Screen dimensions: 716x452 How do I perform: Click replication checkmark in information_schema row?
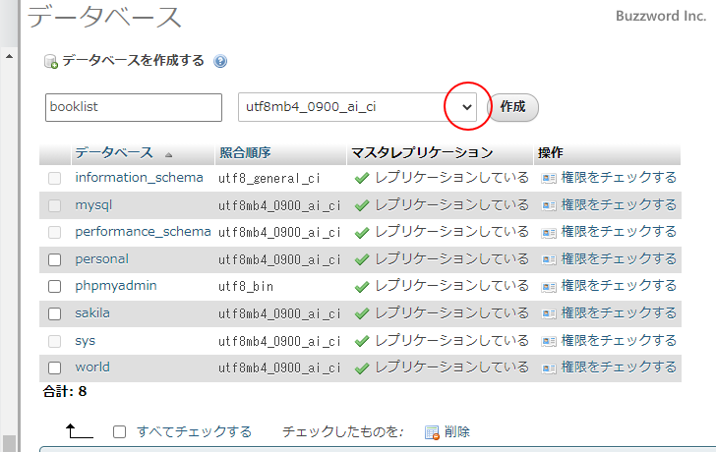pyautogui.click(x=362, y=178)
